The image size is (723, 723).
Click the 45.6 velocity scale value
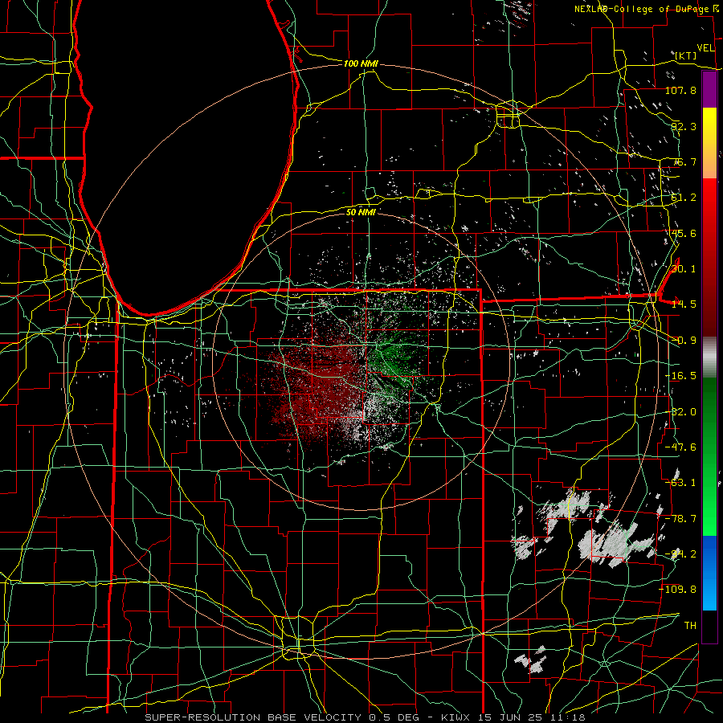(x=684, y=233)
